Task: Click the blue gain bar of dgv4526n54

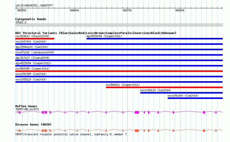Action: coord(155,39)
